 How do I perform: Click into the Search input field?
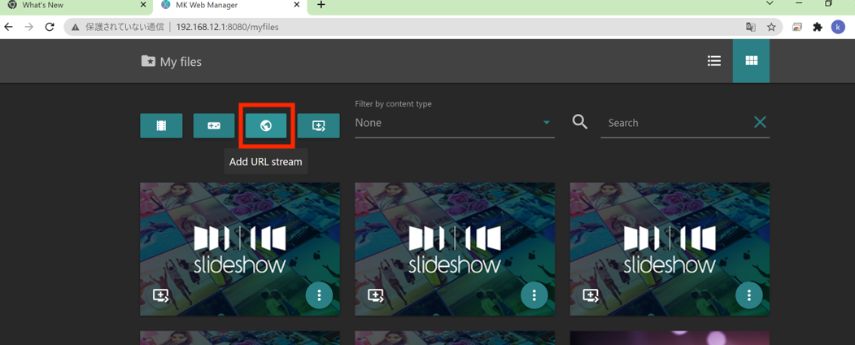676,123
